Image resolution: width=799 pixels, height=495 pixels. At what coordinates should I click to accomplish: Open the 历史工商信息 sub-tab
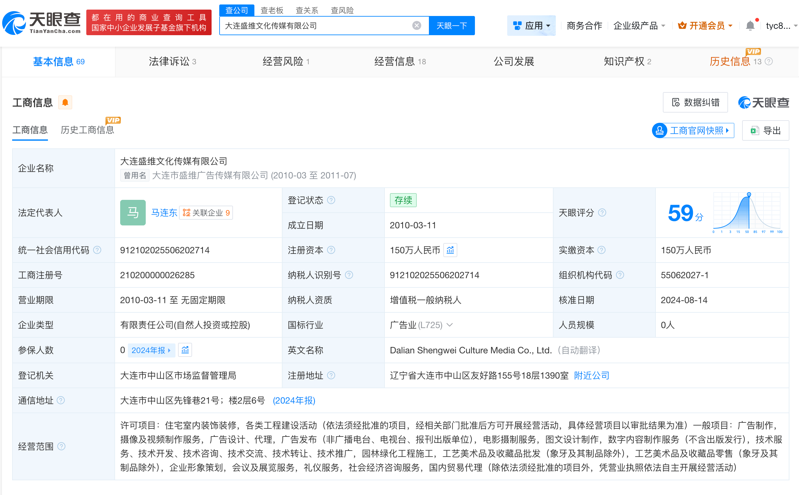(87, 130)
